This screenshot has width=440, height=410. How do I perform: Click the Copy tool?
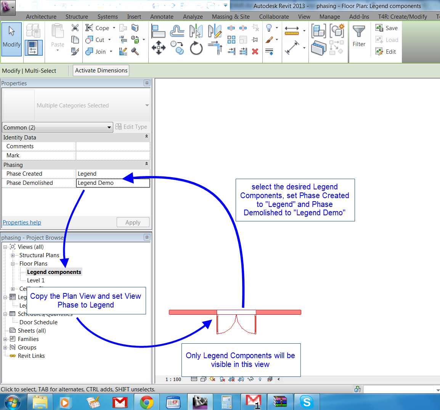pos(177,47)
